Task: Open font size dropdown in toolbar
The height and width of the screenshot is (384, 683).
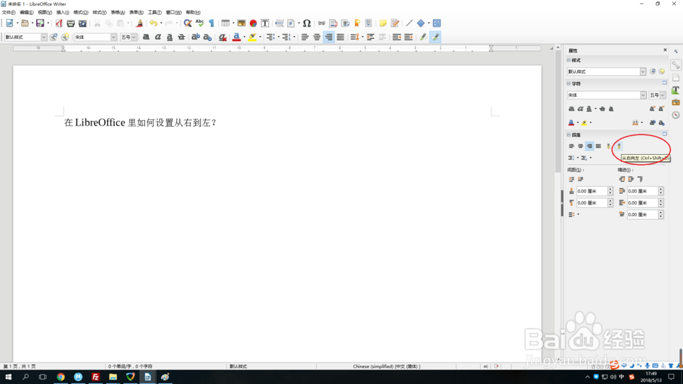Action: coord(134,37)
